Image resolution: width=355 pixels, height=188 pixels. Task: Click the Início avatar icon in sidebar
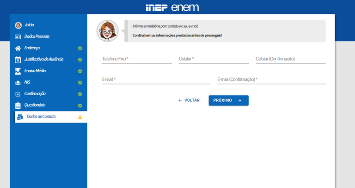tap(18, 25)
